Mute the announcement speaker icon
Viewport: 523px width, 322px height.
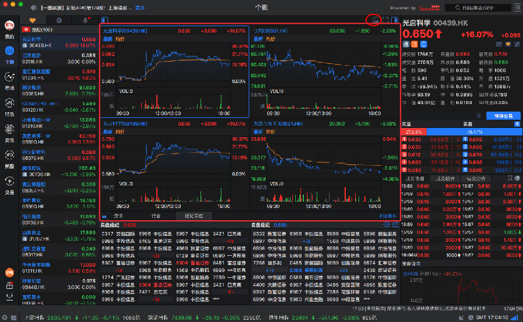click(x=34, y=8)
